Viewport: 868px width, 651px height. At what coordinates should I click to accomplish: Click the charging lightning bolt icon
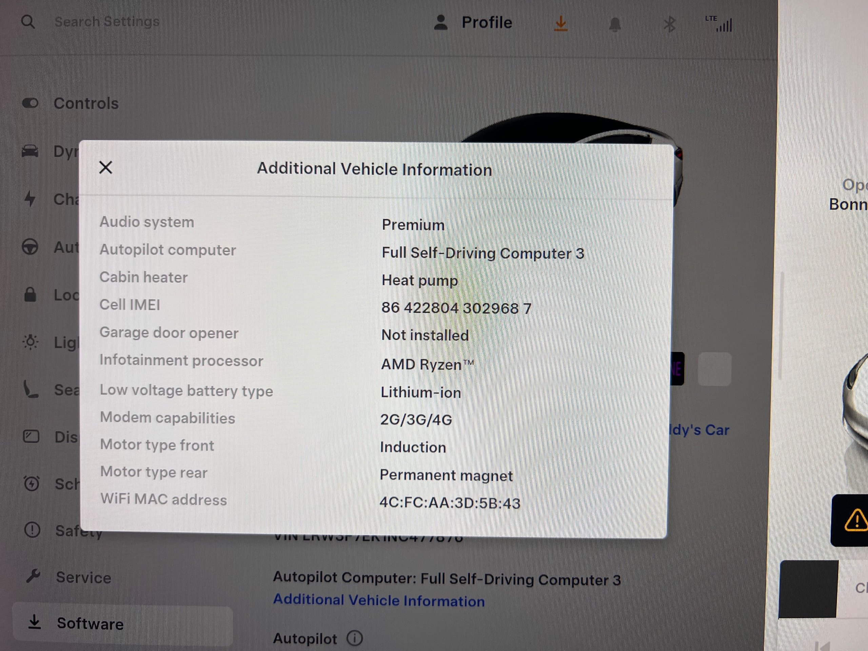click(x=30, y=199)
